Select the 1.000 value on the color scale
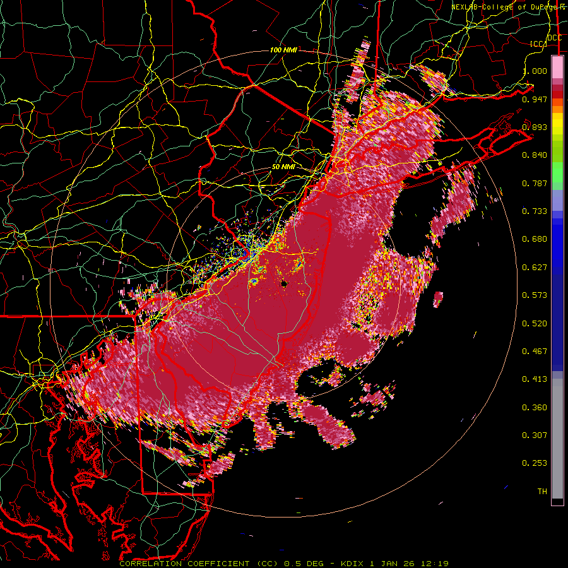 coord(535,71)
